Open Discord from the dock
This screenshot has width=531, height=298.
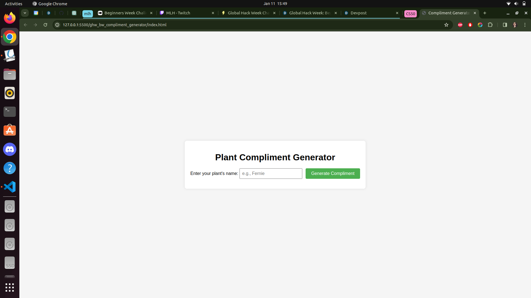click(9, 149)
